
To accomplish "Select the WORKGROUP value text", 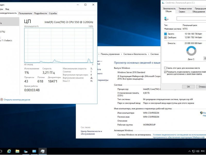I will [x=149, y=125].
